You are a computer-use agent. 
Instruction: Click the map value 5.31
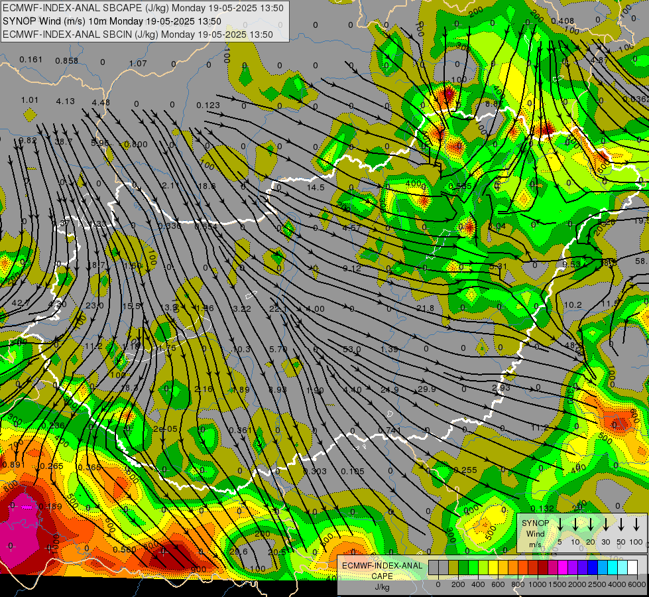tap(498, 266)
